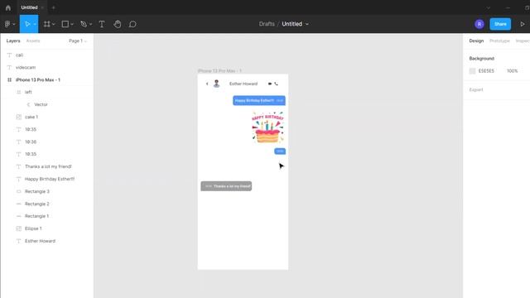
Task: Open a new tab with plus icon
Action: point(53,7)
